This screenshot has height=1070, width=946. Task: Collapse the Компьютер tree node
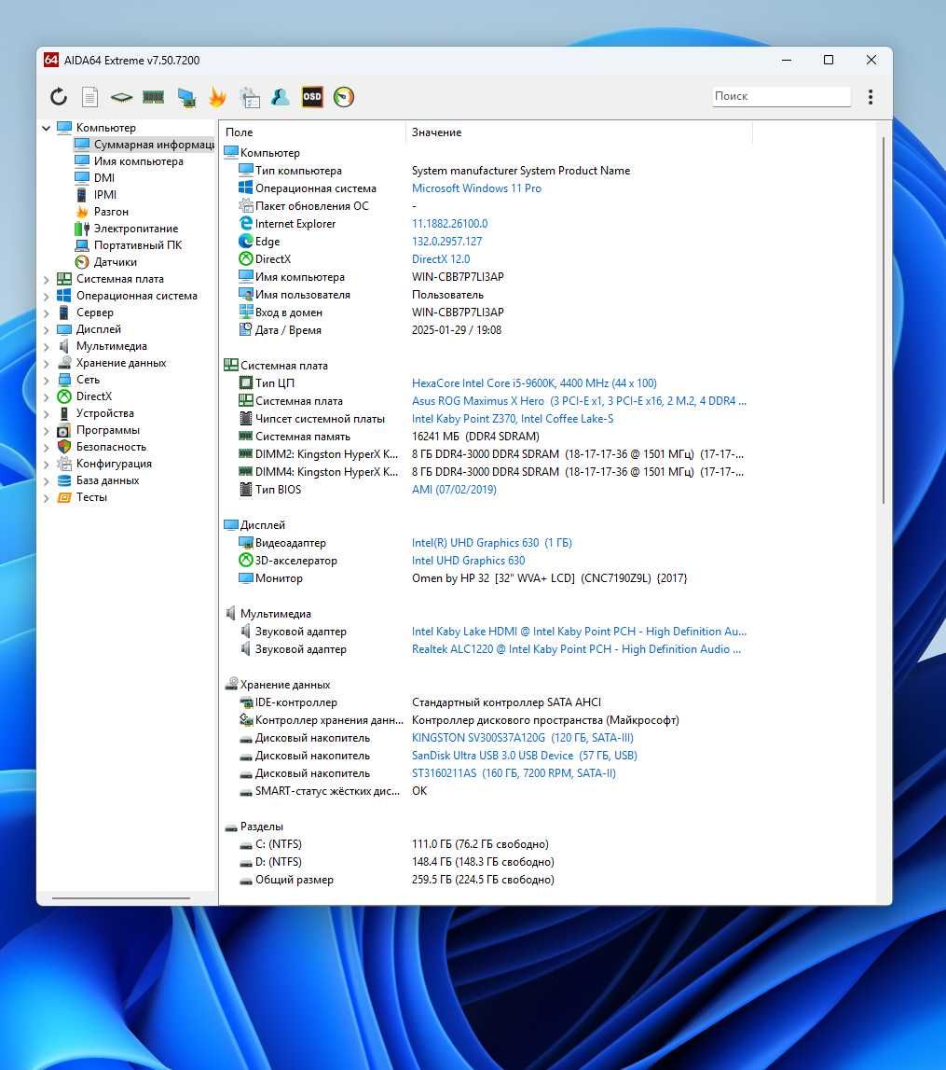[47, 128]
